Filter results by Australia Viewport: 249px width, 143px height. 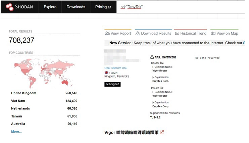(x=18, y=124)
